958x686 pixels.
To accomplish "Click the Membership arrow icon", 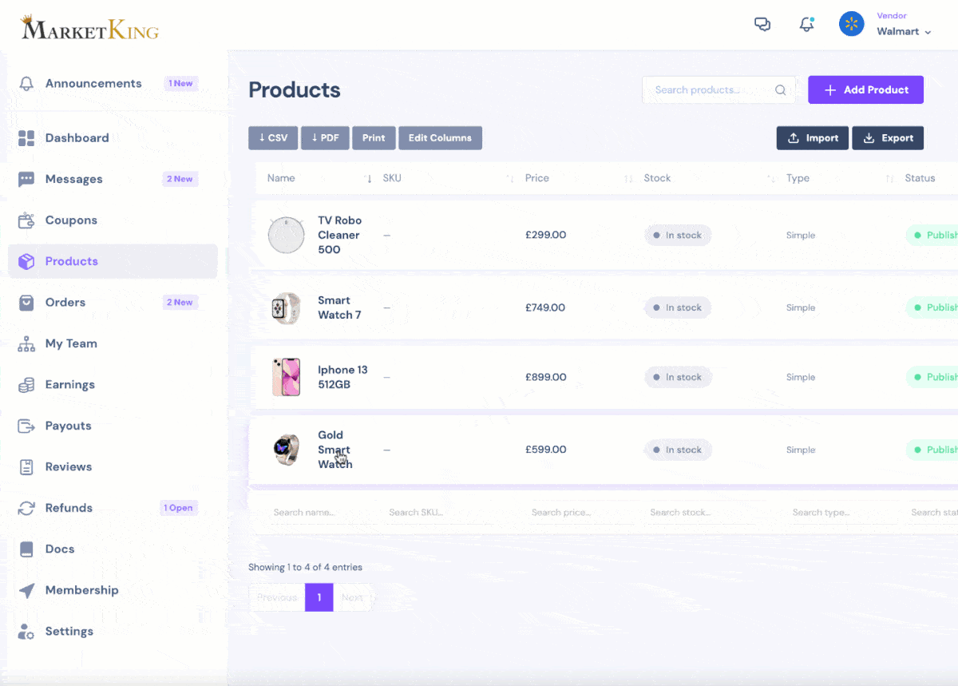I will pos(26,590).
